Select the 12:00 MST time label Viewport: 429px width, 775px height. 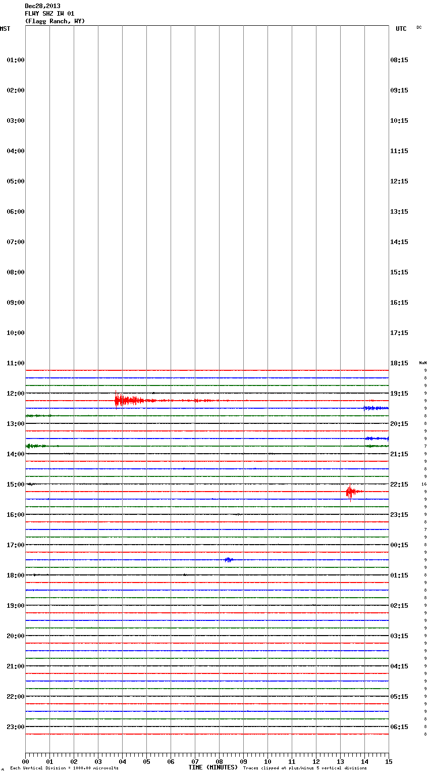tap(16, 394)
